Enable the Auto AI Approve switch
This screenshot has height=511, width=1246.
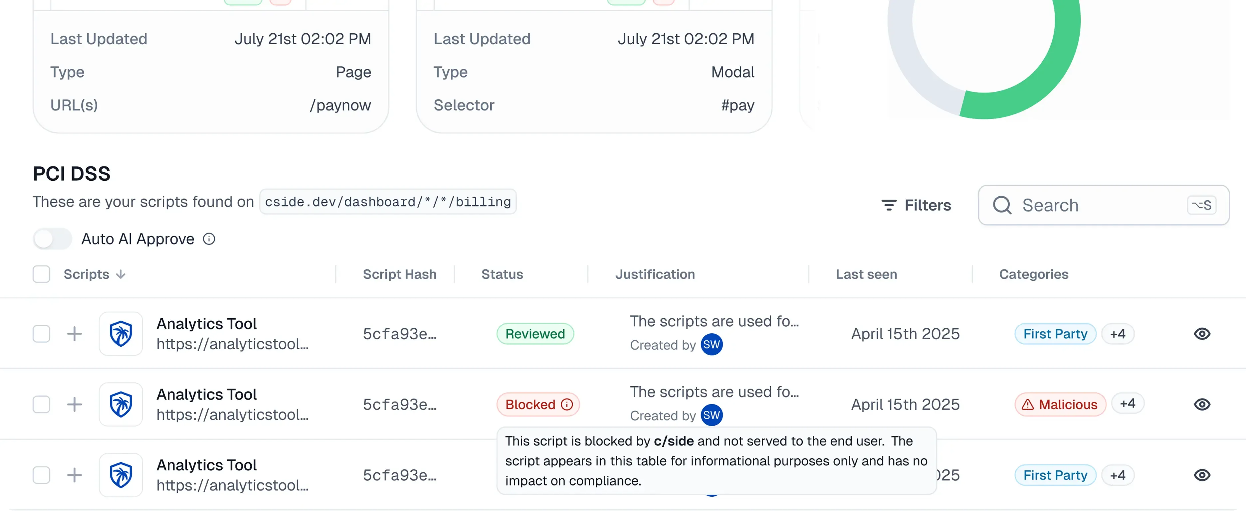(52, 239)
